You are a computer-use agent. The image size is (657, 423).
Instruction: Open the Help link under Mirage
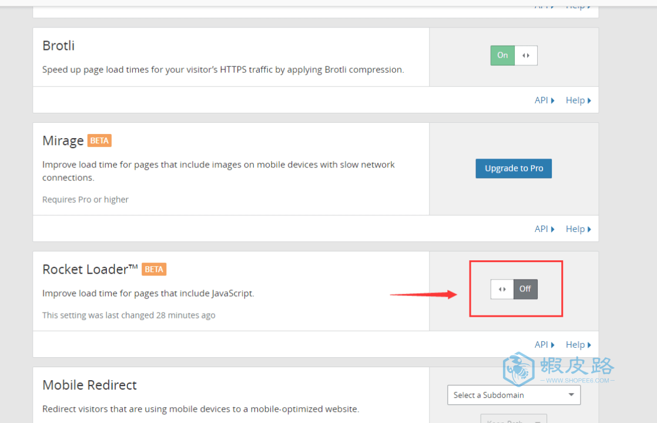pos(578,229)
